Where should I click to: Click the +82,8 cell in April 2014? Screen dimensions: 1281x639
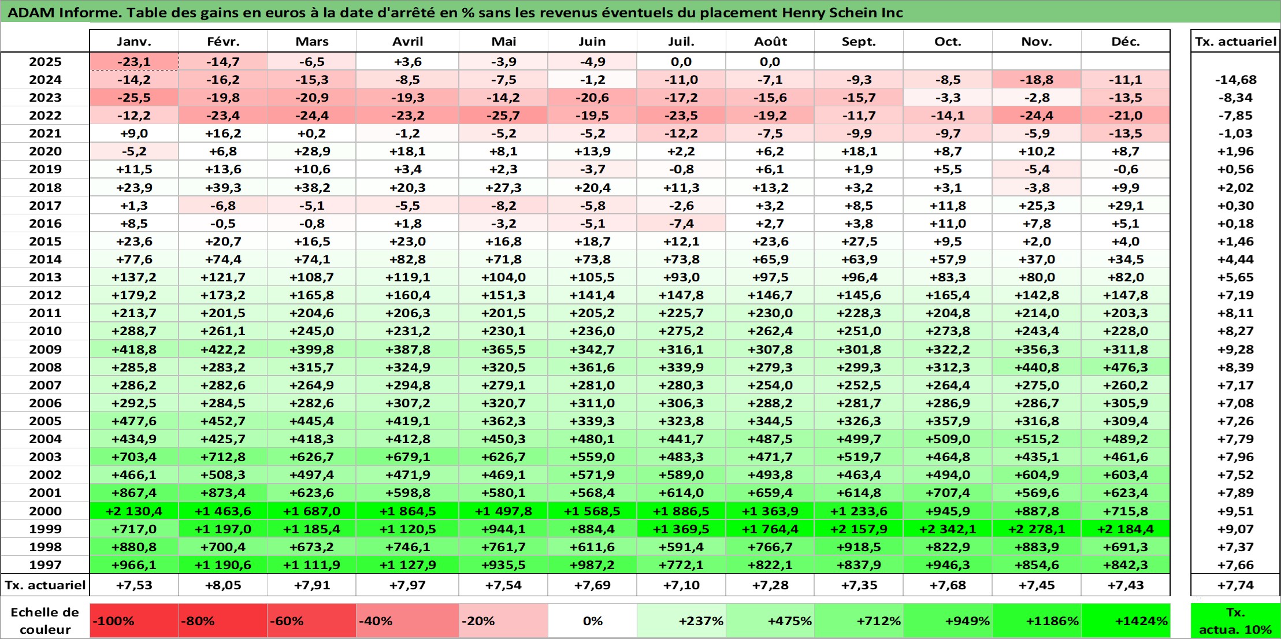click(x=408, y=259)
